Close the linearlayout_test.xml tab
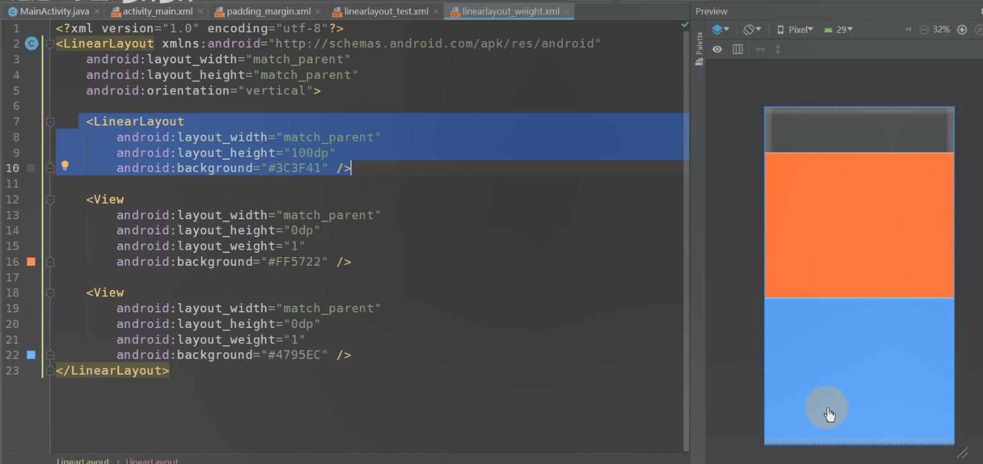 436,11
